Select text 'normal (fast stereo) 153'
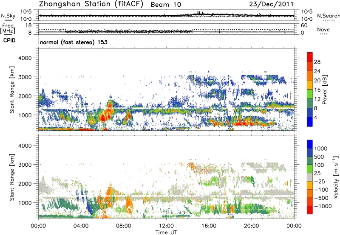Image resolution: width=340 pixels, height=235 pixels. point(74,42)
